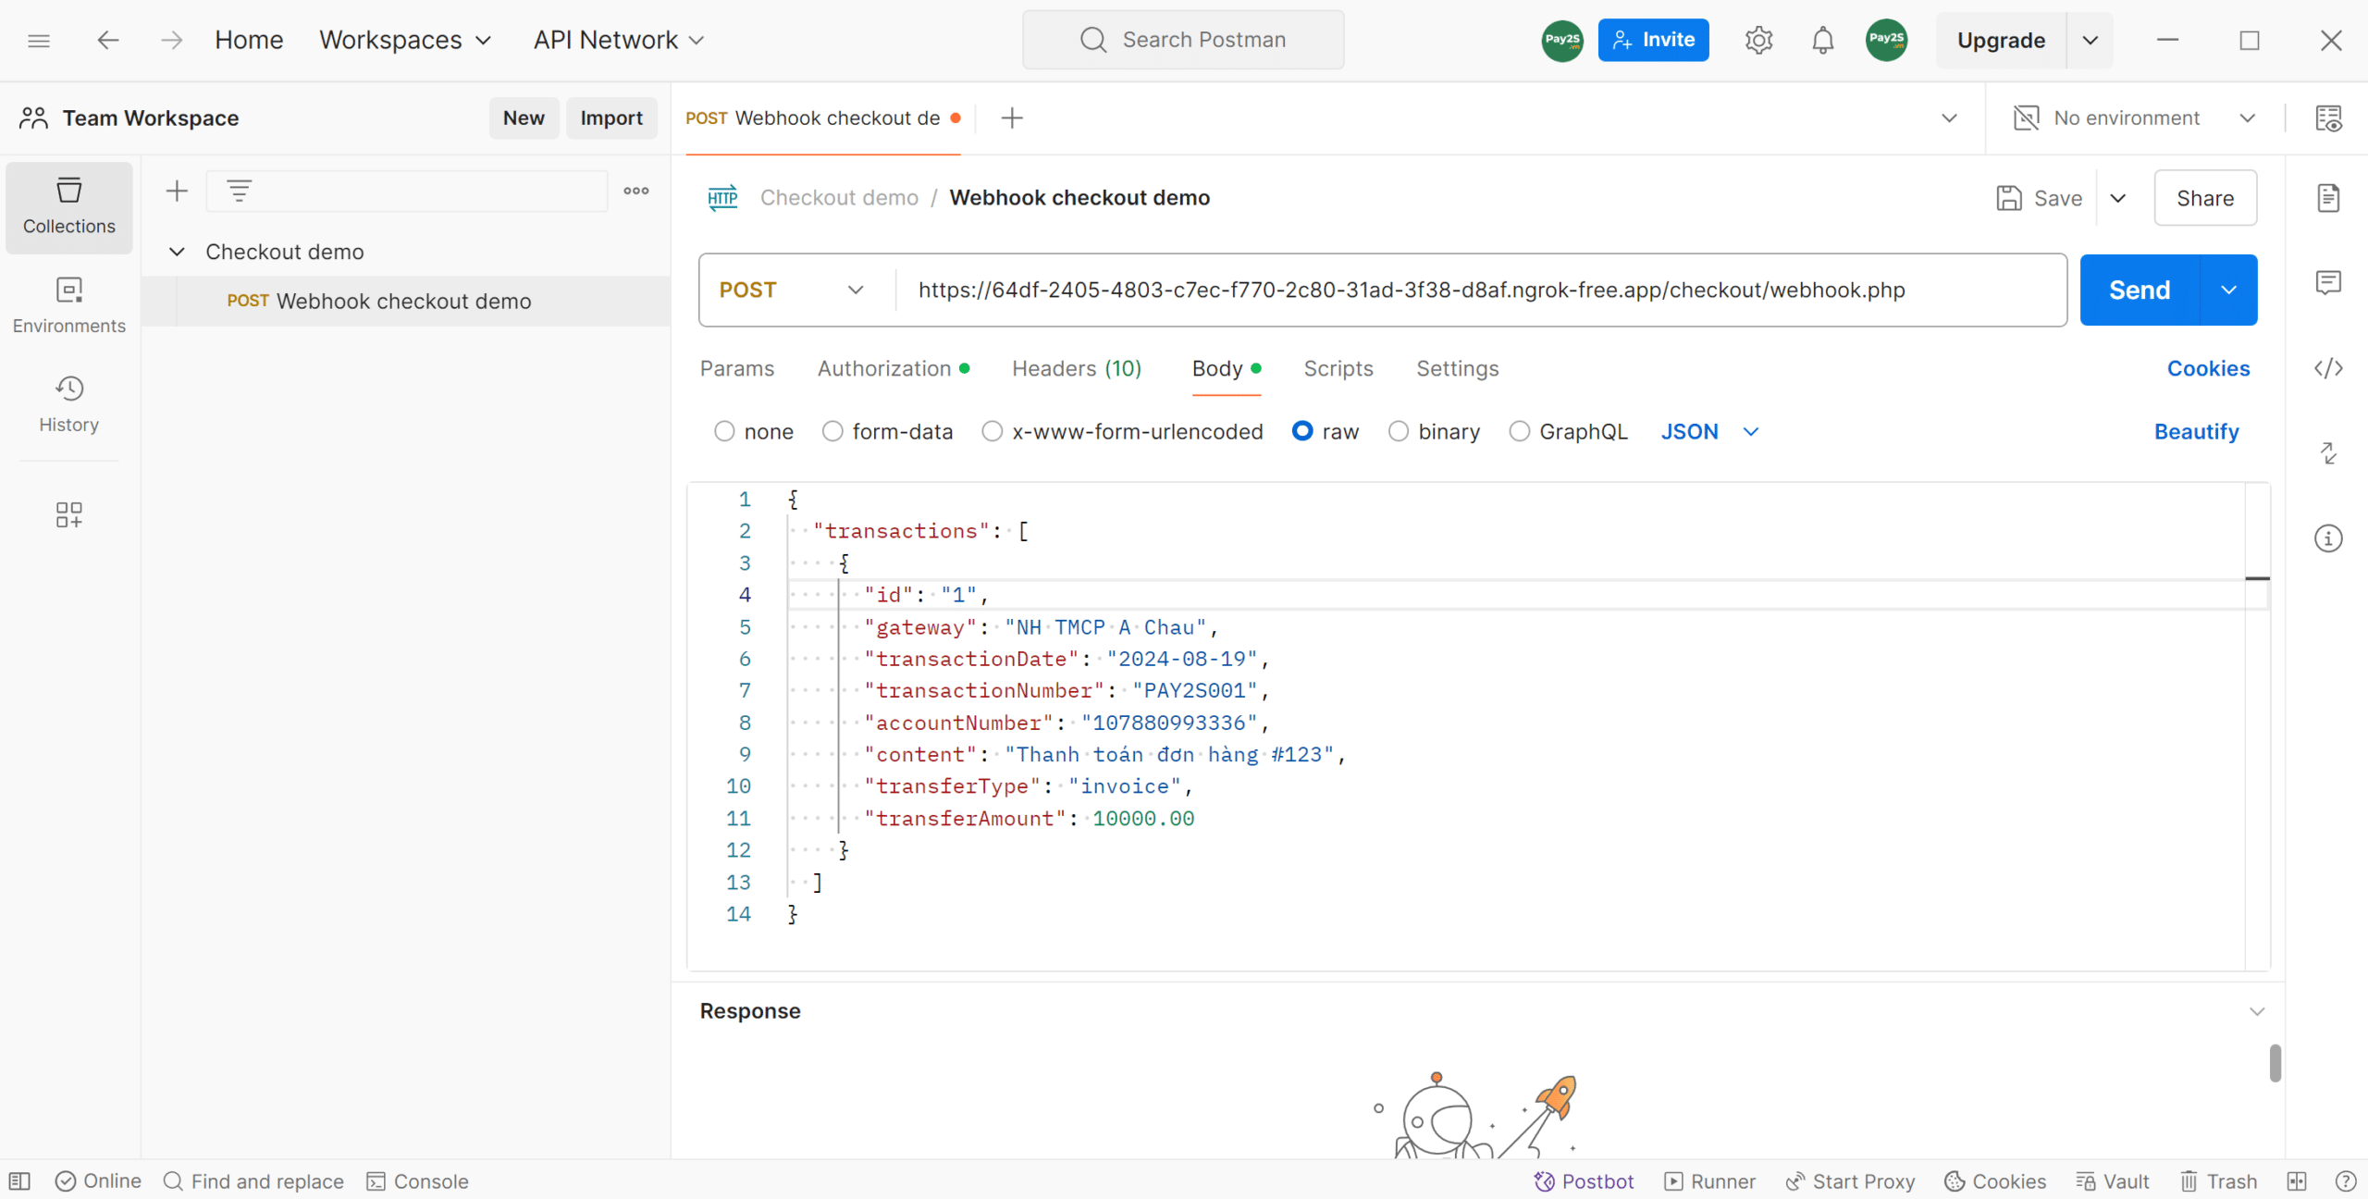
Task: Open the Cookies link near Settings
Action: point(2208,368)
